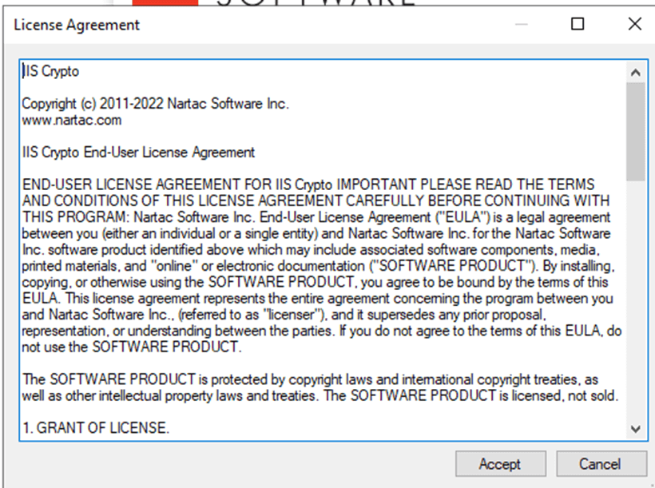
Task: Click the red logo behind the dialog
Action: coord(165,2)
